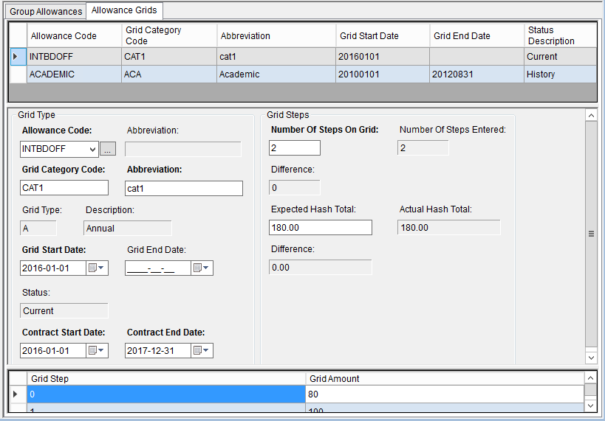
Task: Click the Number Of Steps On Grid field
Action: [x=295, y=148]
